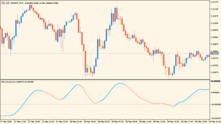This screenshot has width=221, height=124.
Task: Click the 1.21170 price scale label
Action: tap(214, 2)
